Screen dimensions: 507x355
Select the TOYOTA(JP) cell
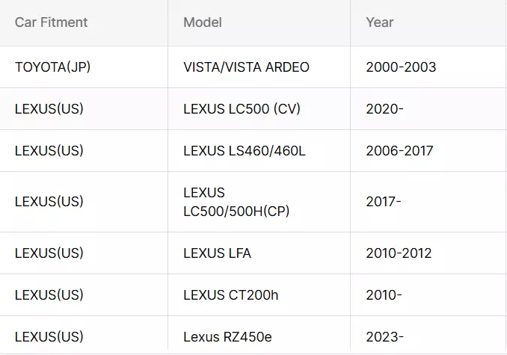coord(53,67)
